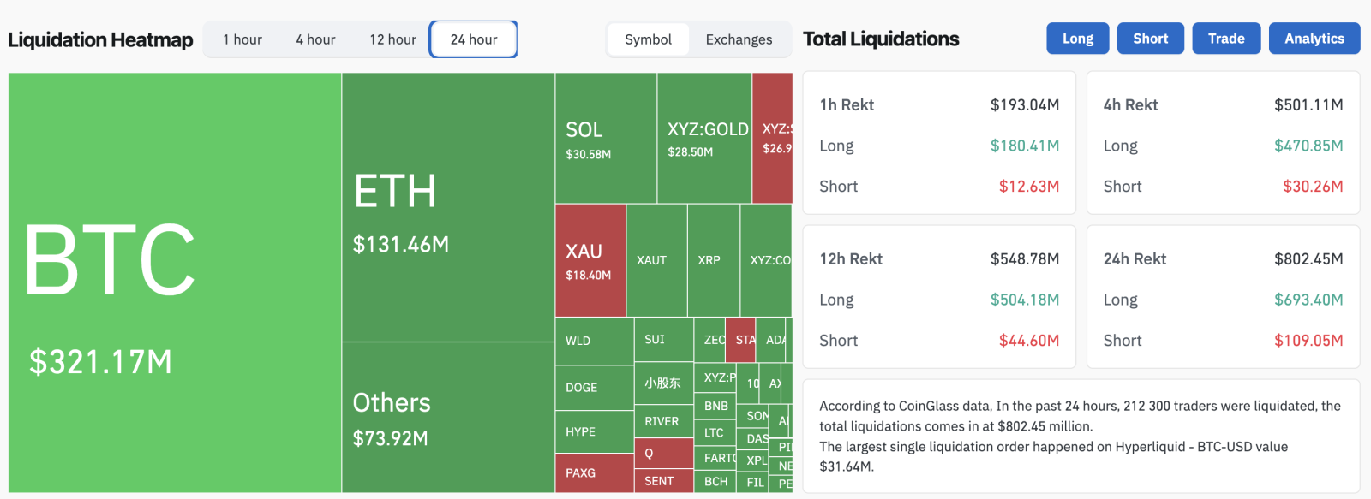Select the XRP heatmap tile
1371x499 pixels.
[713, 260]
